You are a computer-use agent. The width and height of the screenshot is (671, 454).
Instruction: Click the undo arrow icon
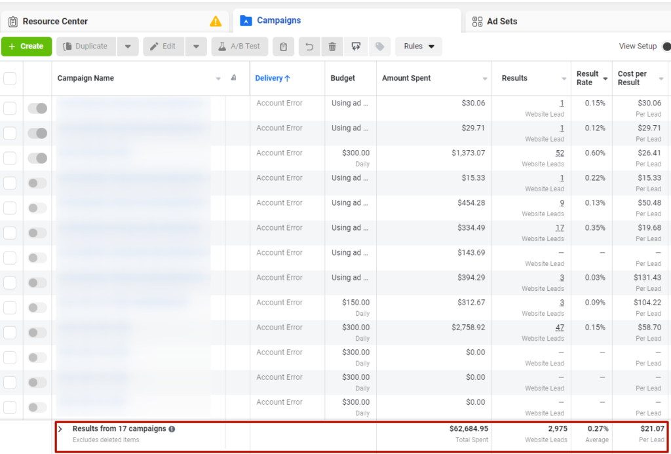[x=309, y=47]
